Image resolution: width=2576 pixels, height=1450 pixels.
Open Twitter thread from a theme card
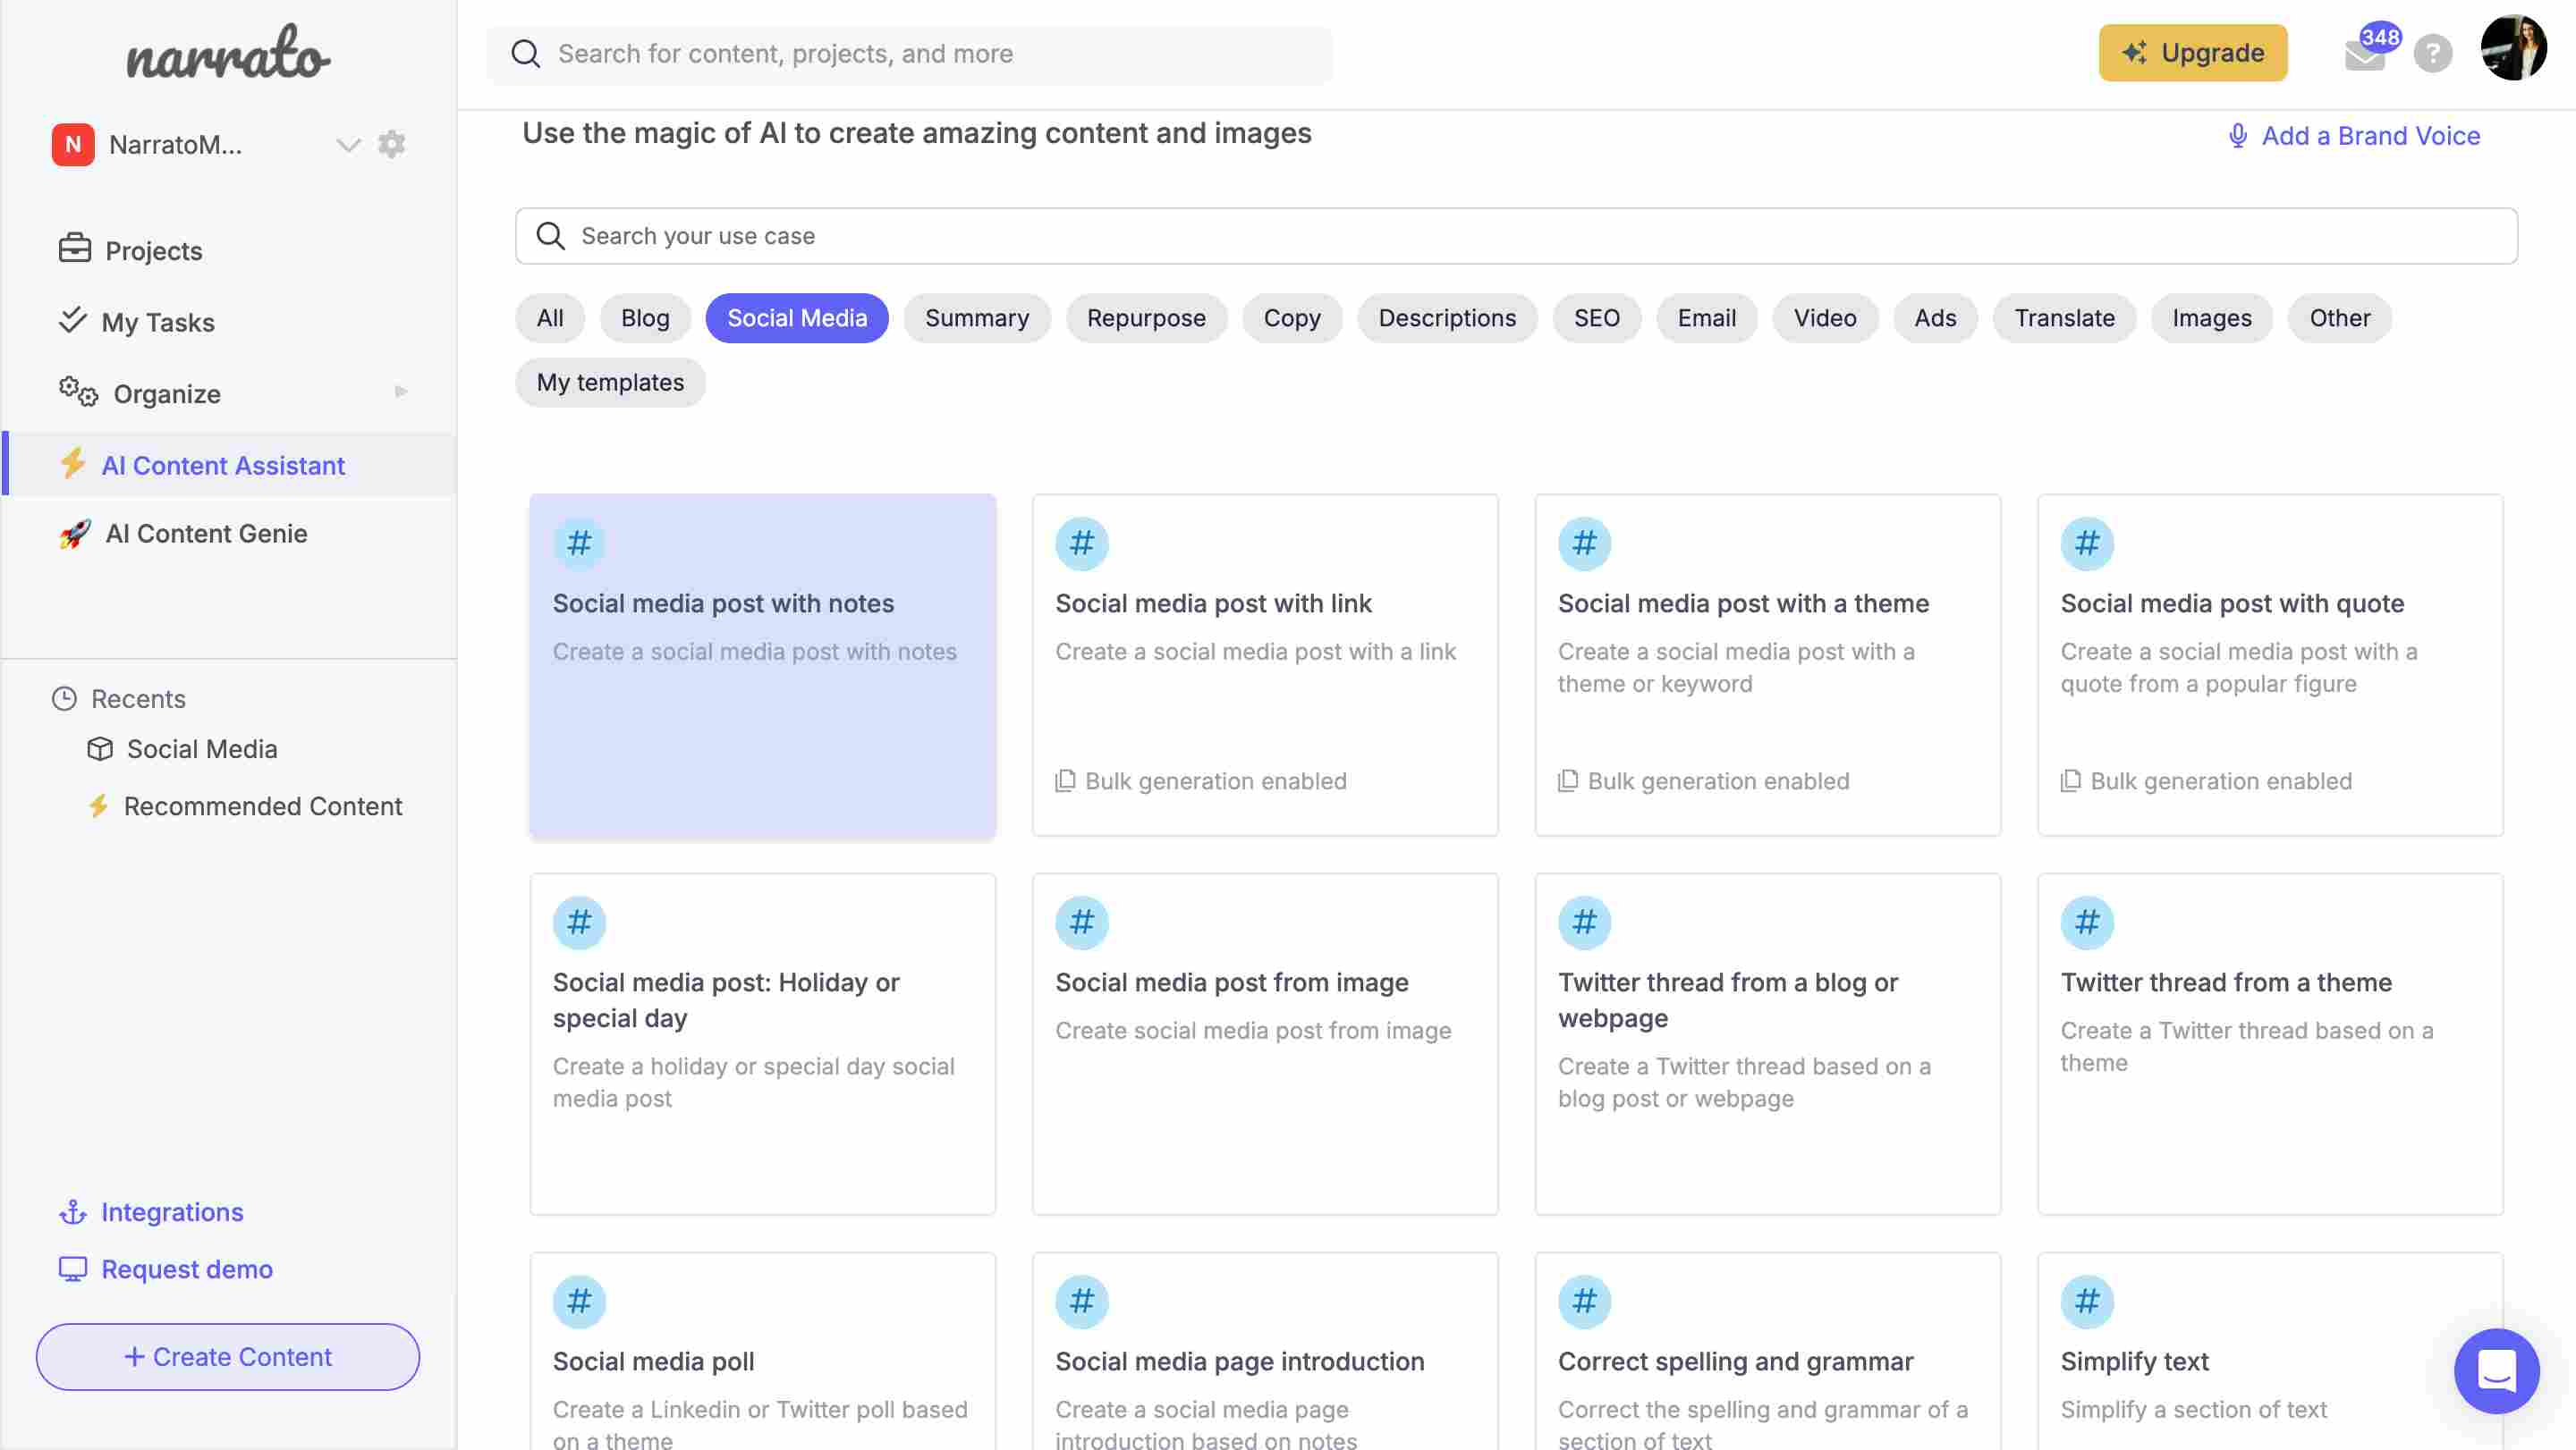pos(2271,1044)
